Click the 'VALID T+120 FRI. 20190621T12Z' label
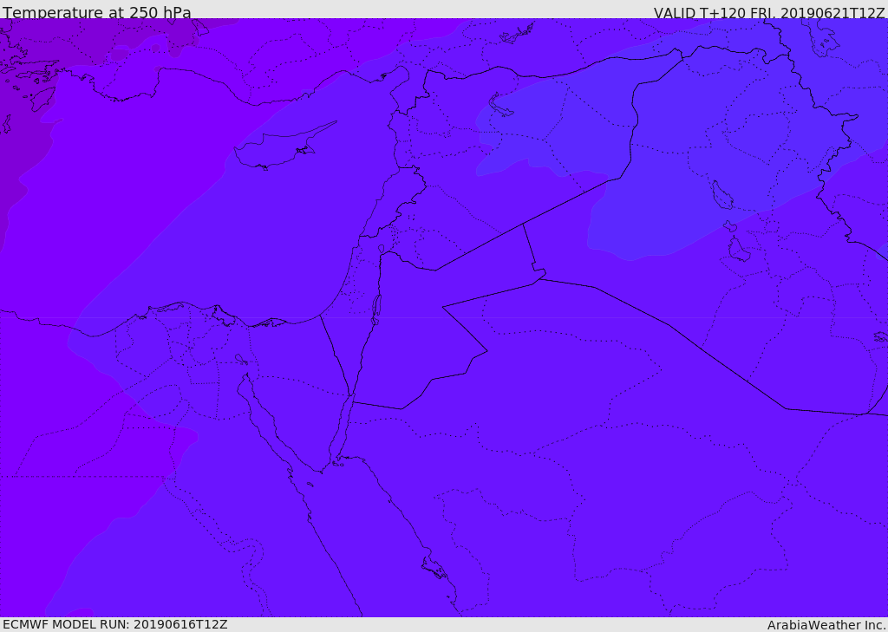Screen dimensions: 888x632 (769, 13)
